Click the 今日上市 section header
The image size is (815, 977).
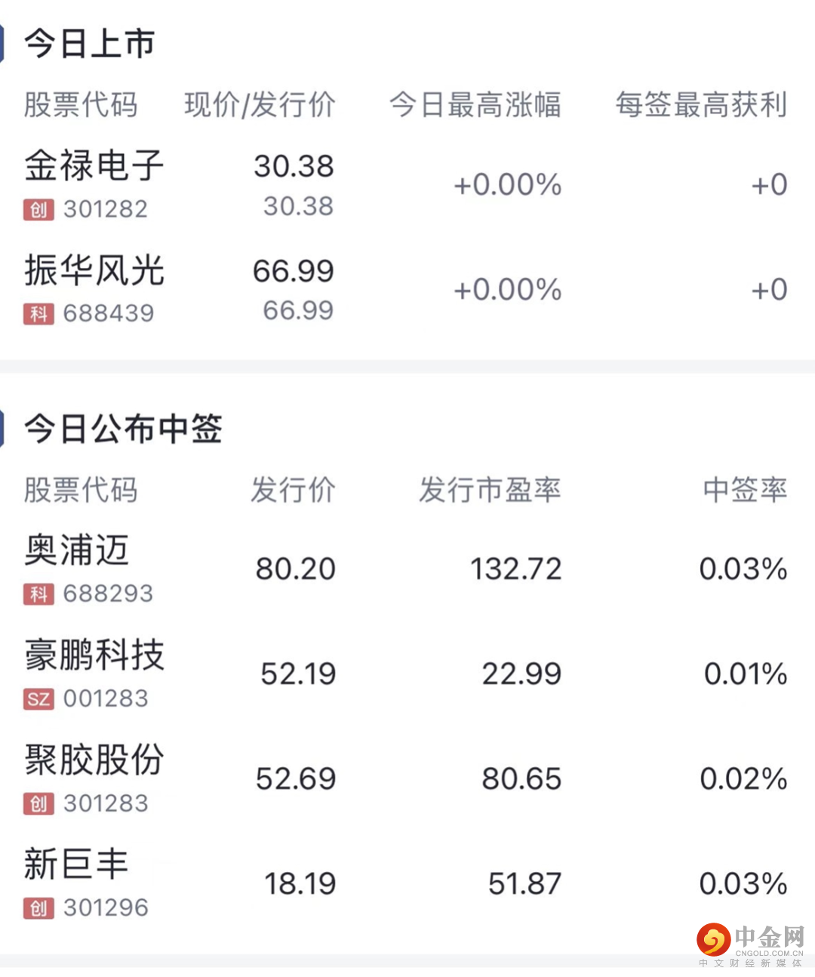[90, 44]
